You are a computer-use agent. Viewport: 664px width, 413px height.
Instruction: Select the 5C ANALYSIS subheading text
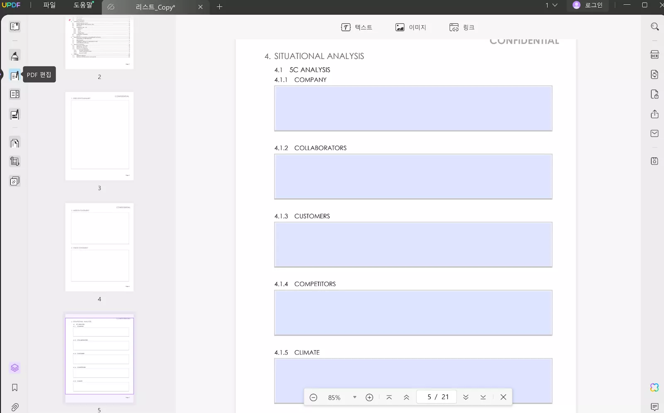[x=310, y=70]
